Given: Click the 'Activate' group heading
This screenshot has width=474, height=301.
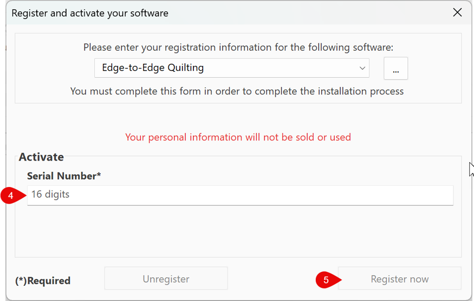Looking at the screenshot, I should 41,157.
